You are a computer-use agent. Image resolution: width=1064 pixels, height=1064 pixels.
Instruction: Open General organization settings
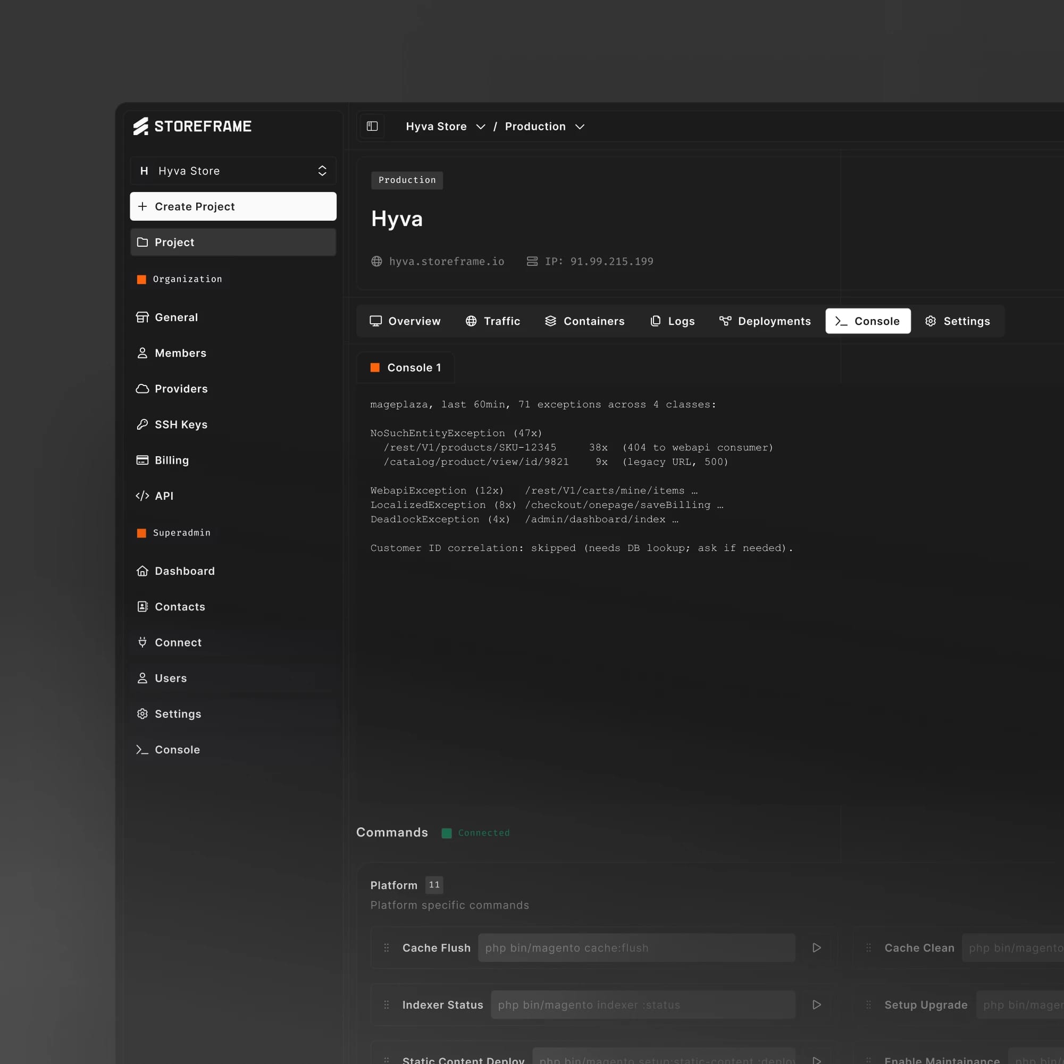pyautogui.click(x=167, y=317)
